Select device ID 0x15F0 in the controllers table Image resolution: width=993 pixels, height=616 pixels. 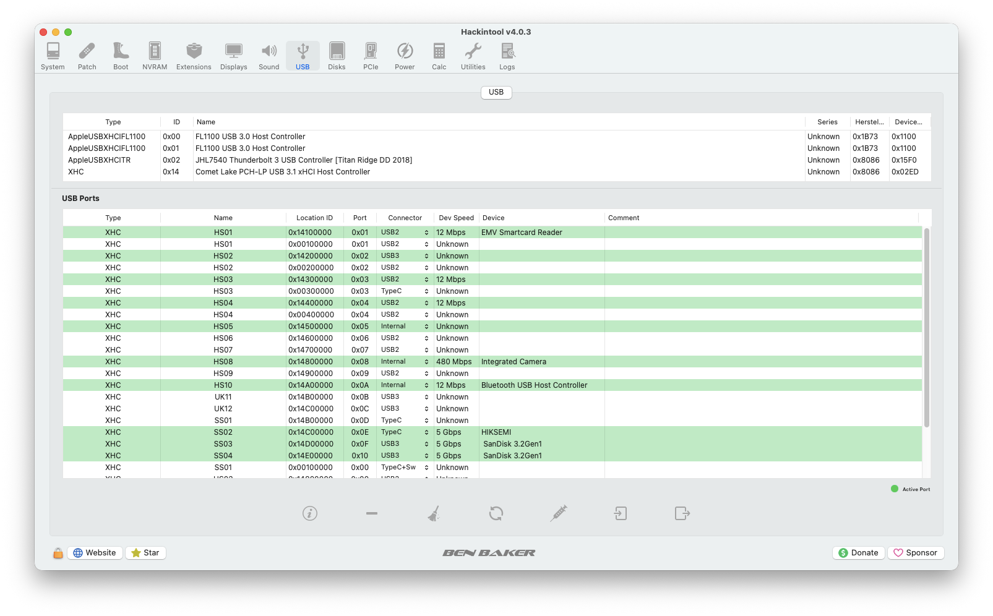click(904, 160)
